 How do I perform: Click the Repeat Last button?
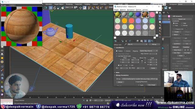[182, 19]
